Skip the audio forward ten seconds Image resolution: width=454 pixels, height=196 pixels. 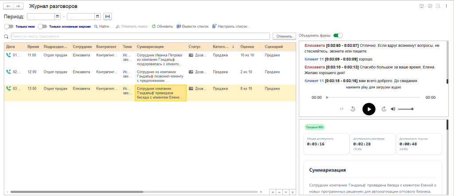pyautogui.click(x=384, y=109)
